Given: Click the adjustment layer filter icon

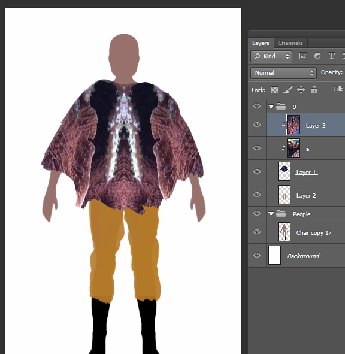Looking at the screenshot, I should [317, 56].
